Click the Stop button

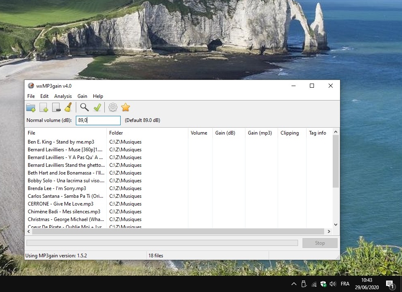[320, 243]
